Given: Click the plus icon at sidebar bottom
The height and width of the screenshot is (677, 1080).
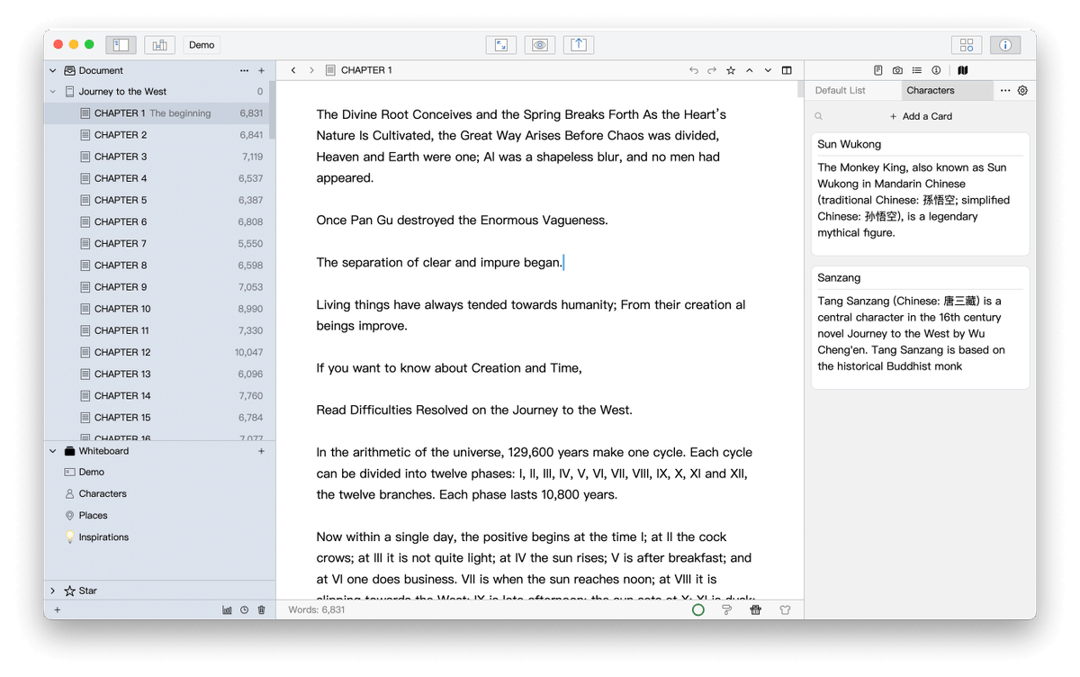Looking at the screenshot, I should pyautogui.click(x=58, y=609).
